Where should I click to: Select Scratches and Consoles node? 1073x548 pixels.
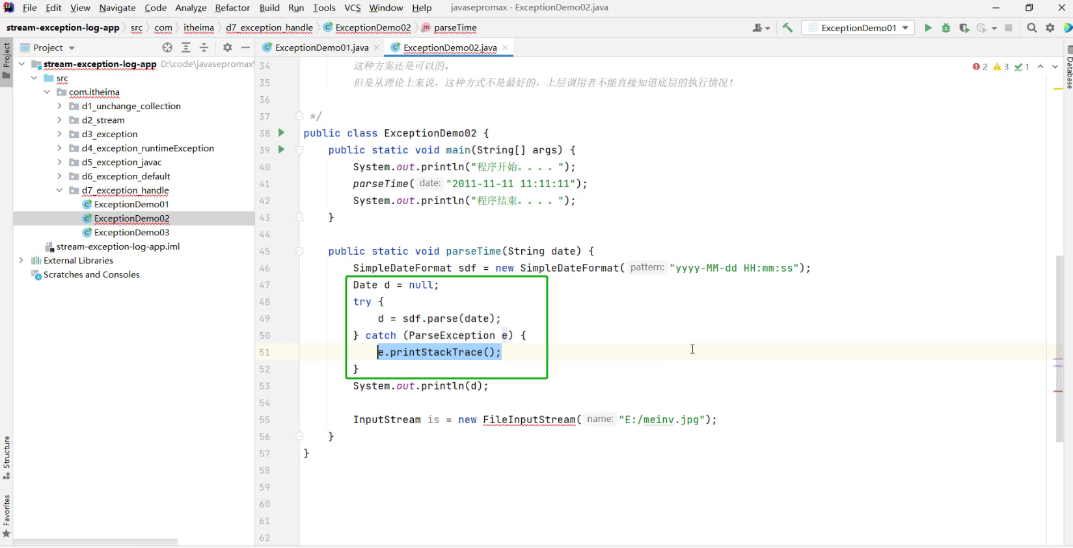(x=91, y=275)
